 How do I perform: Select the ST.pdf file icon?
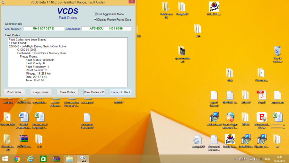click(261, 96)
